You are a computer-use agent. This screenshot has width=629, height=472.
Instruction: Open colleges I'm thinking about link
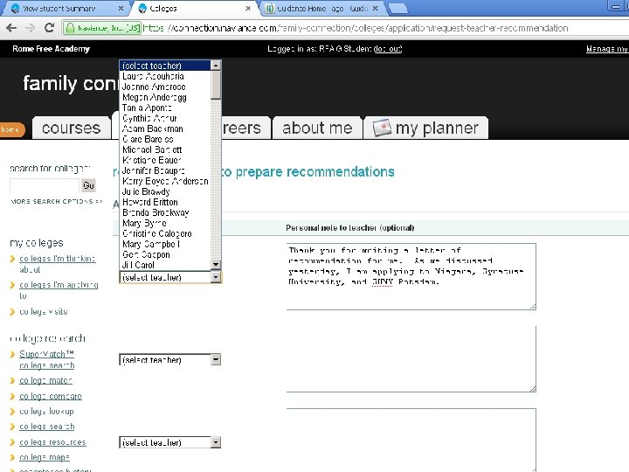click(x=58, y=264)
